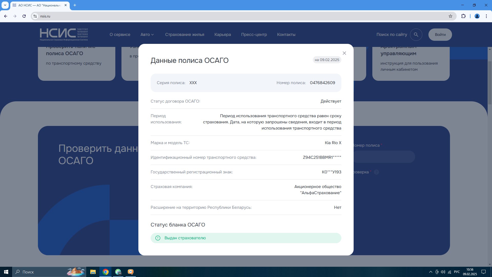Open the Windows notification center icon
This screenshot has height=277, width=492.
click(484, 272)
